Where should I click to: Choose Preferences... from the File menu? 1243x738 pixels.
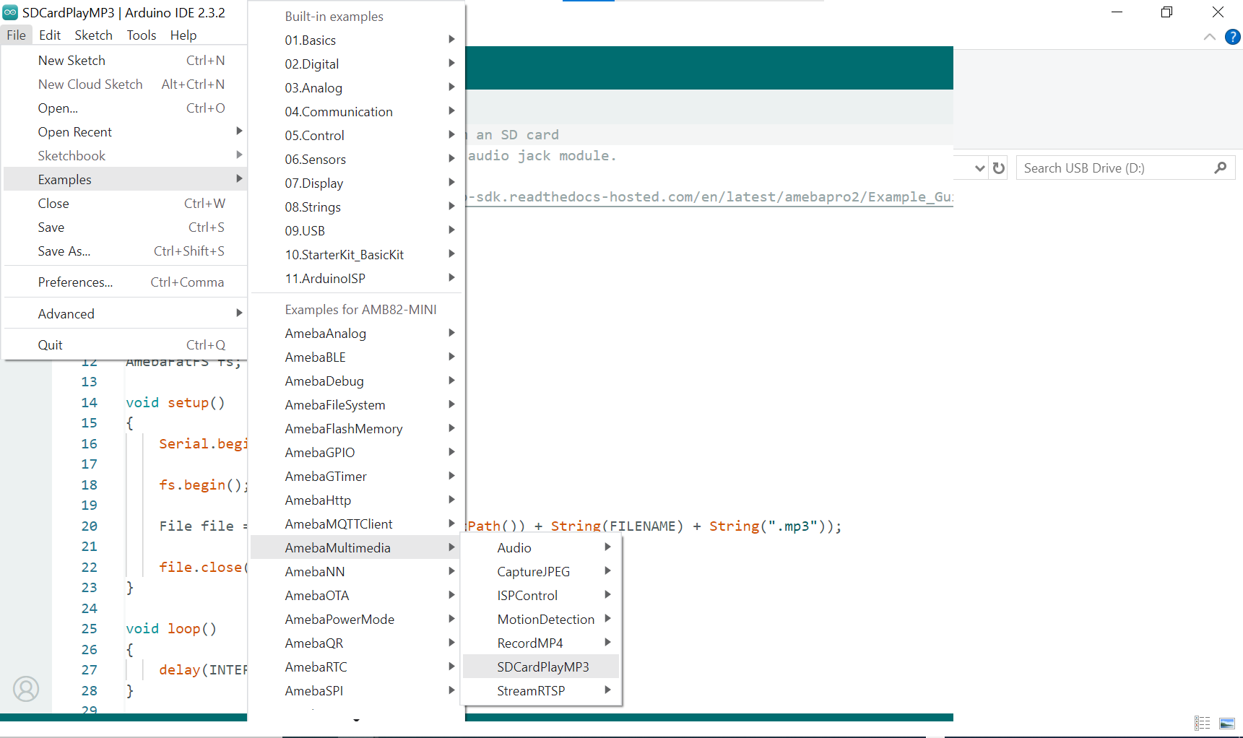(x=75, y=282)
